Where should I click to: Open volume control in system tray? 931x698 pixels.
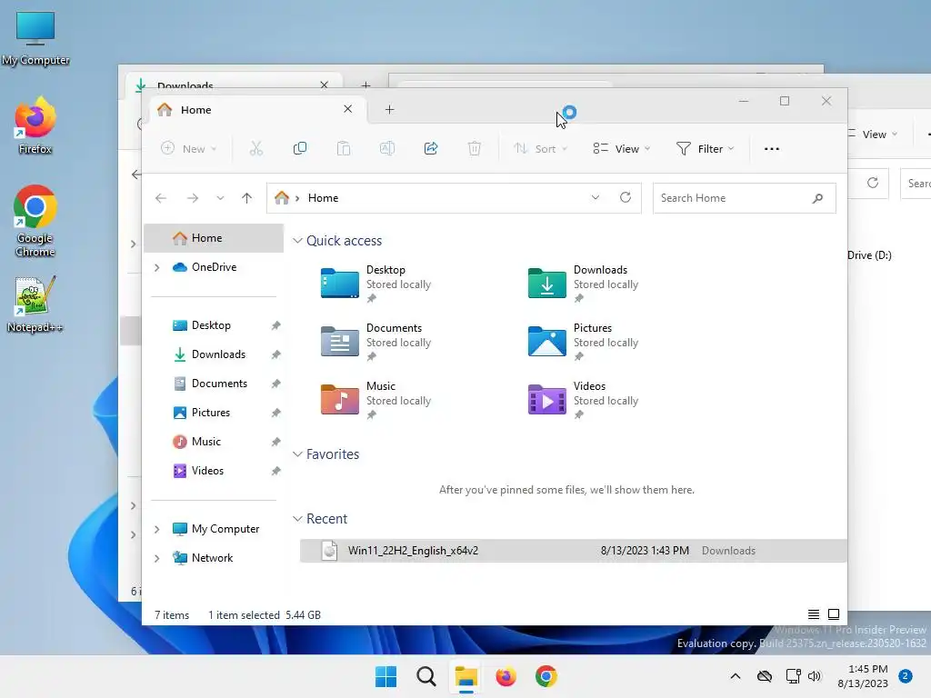click(815, 676)
